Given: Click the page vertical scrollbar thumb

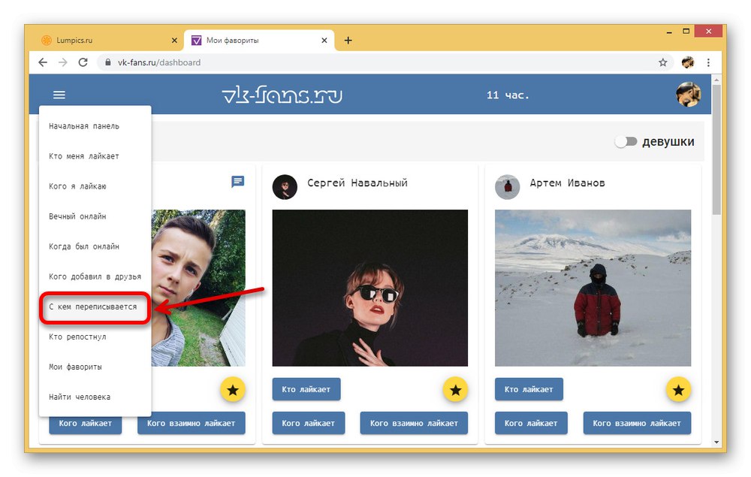Looking at the screenshot, I should [x=716, y=149].
